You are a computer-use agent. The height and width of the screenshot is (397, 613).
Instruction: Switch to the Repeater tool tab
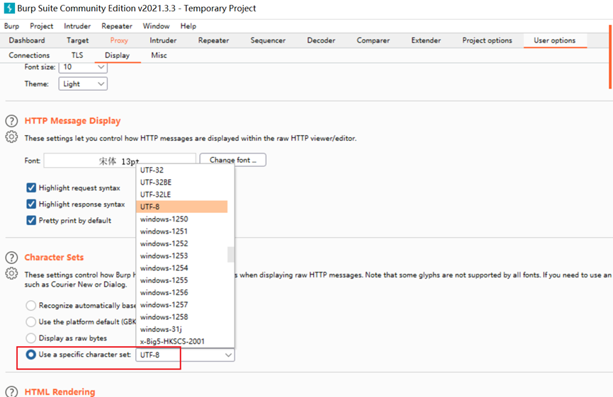213,40
